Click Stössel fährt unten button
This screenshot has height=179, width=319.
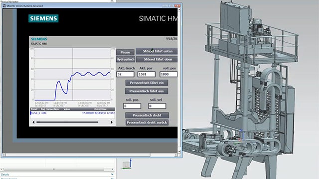157,51
